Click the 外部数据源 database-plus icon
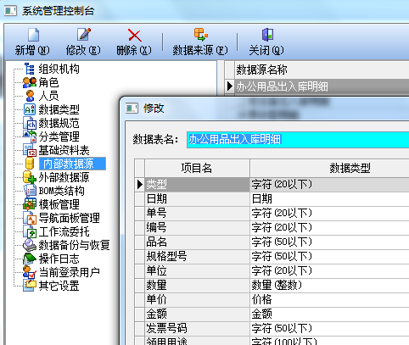Viewport: 409px width, 345px height. tap(30, 177)
